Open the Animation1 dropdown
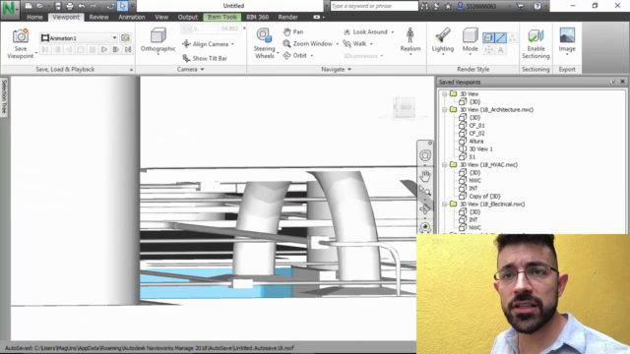This screenshot has height=354, width=630. click(114, 37)
